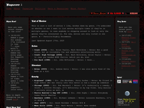Click the [8/6/25] Pagan101 Intro entry
The width and height of the screenshot is (144, 108).
point(17,86)
